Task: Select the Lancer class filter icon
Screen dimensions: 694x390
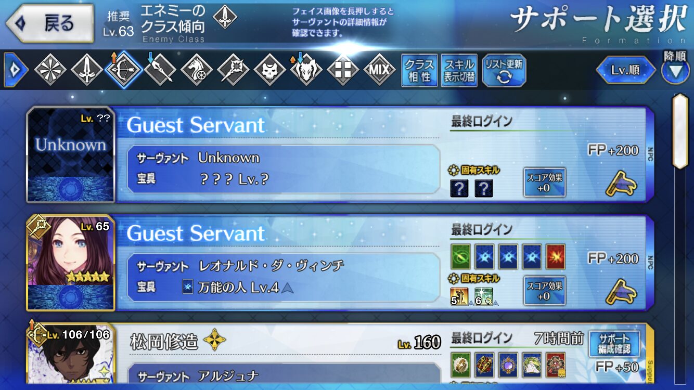Action: coord(160,70)
